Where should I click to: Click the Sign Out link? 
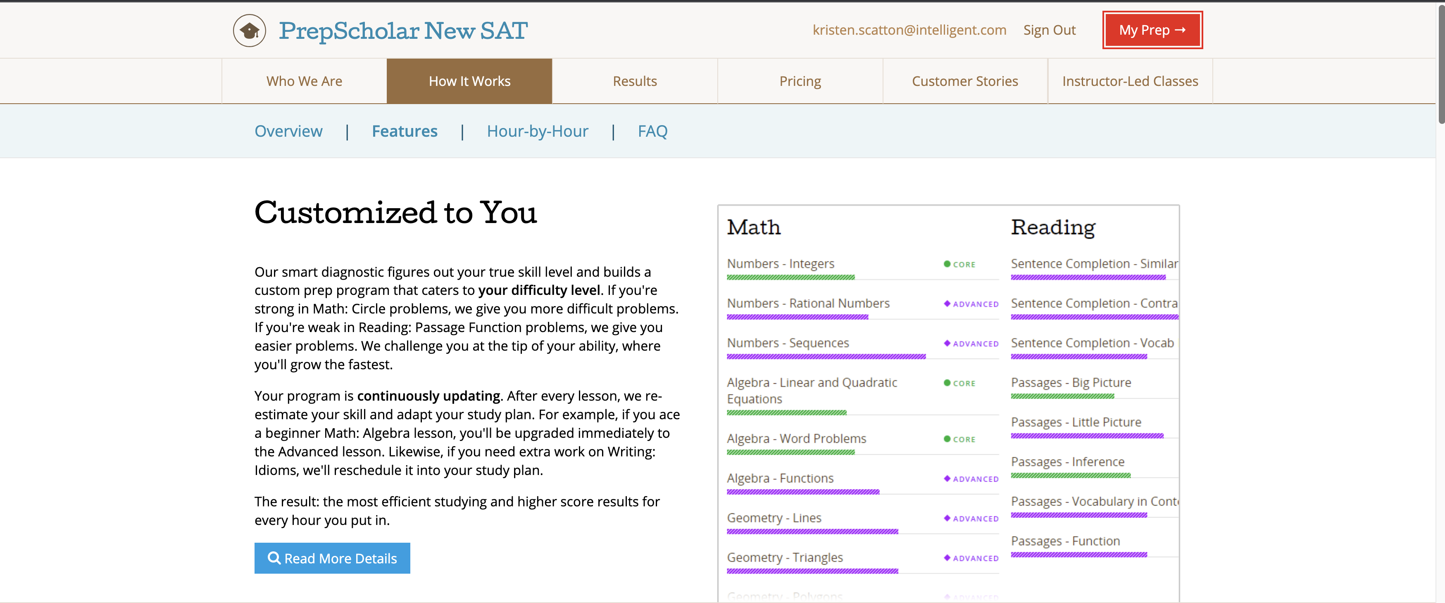(1049, 30)
